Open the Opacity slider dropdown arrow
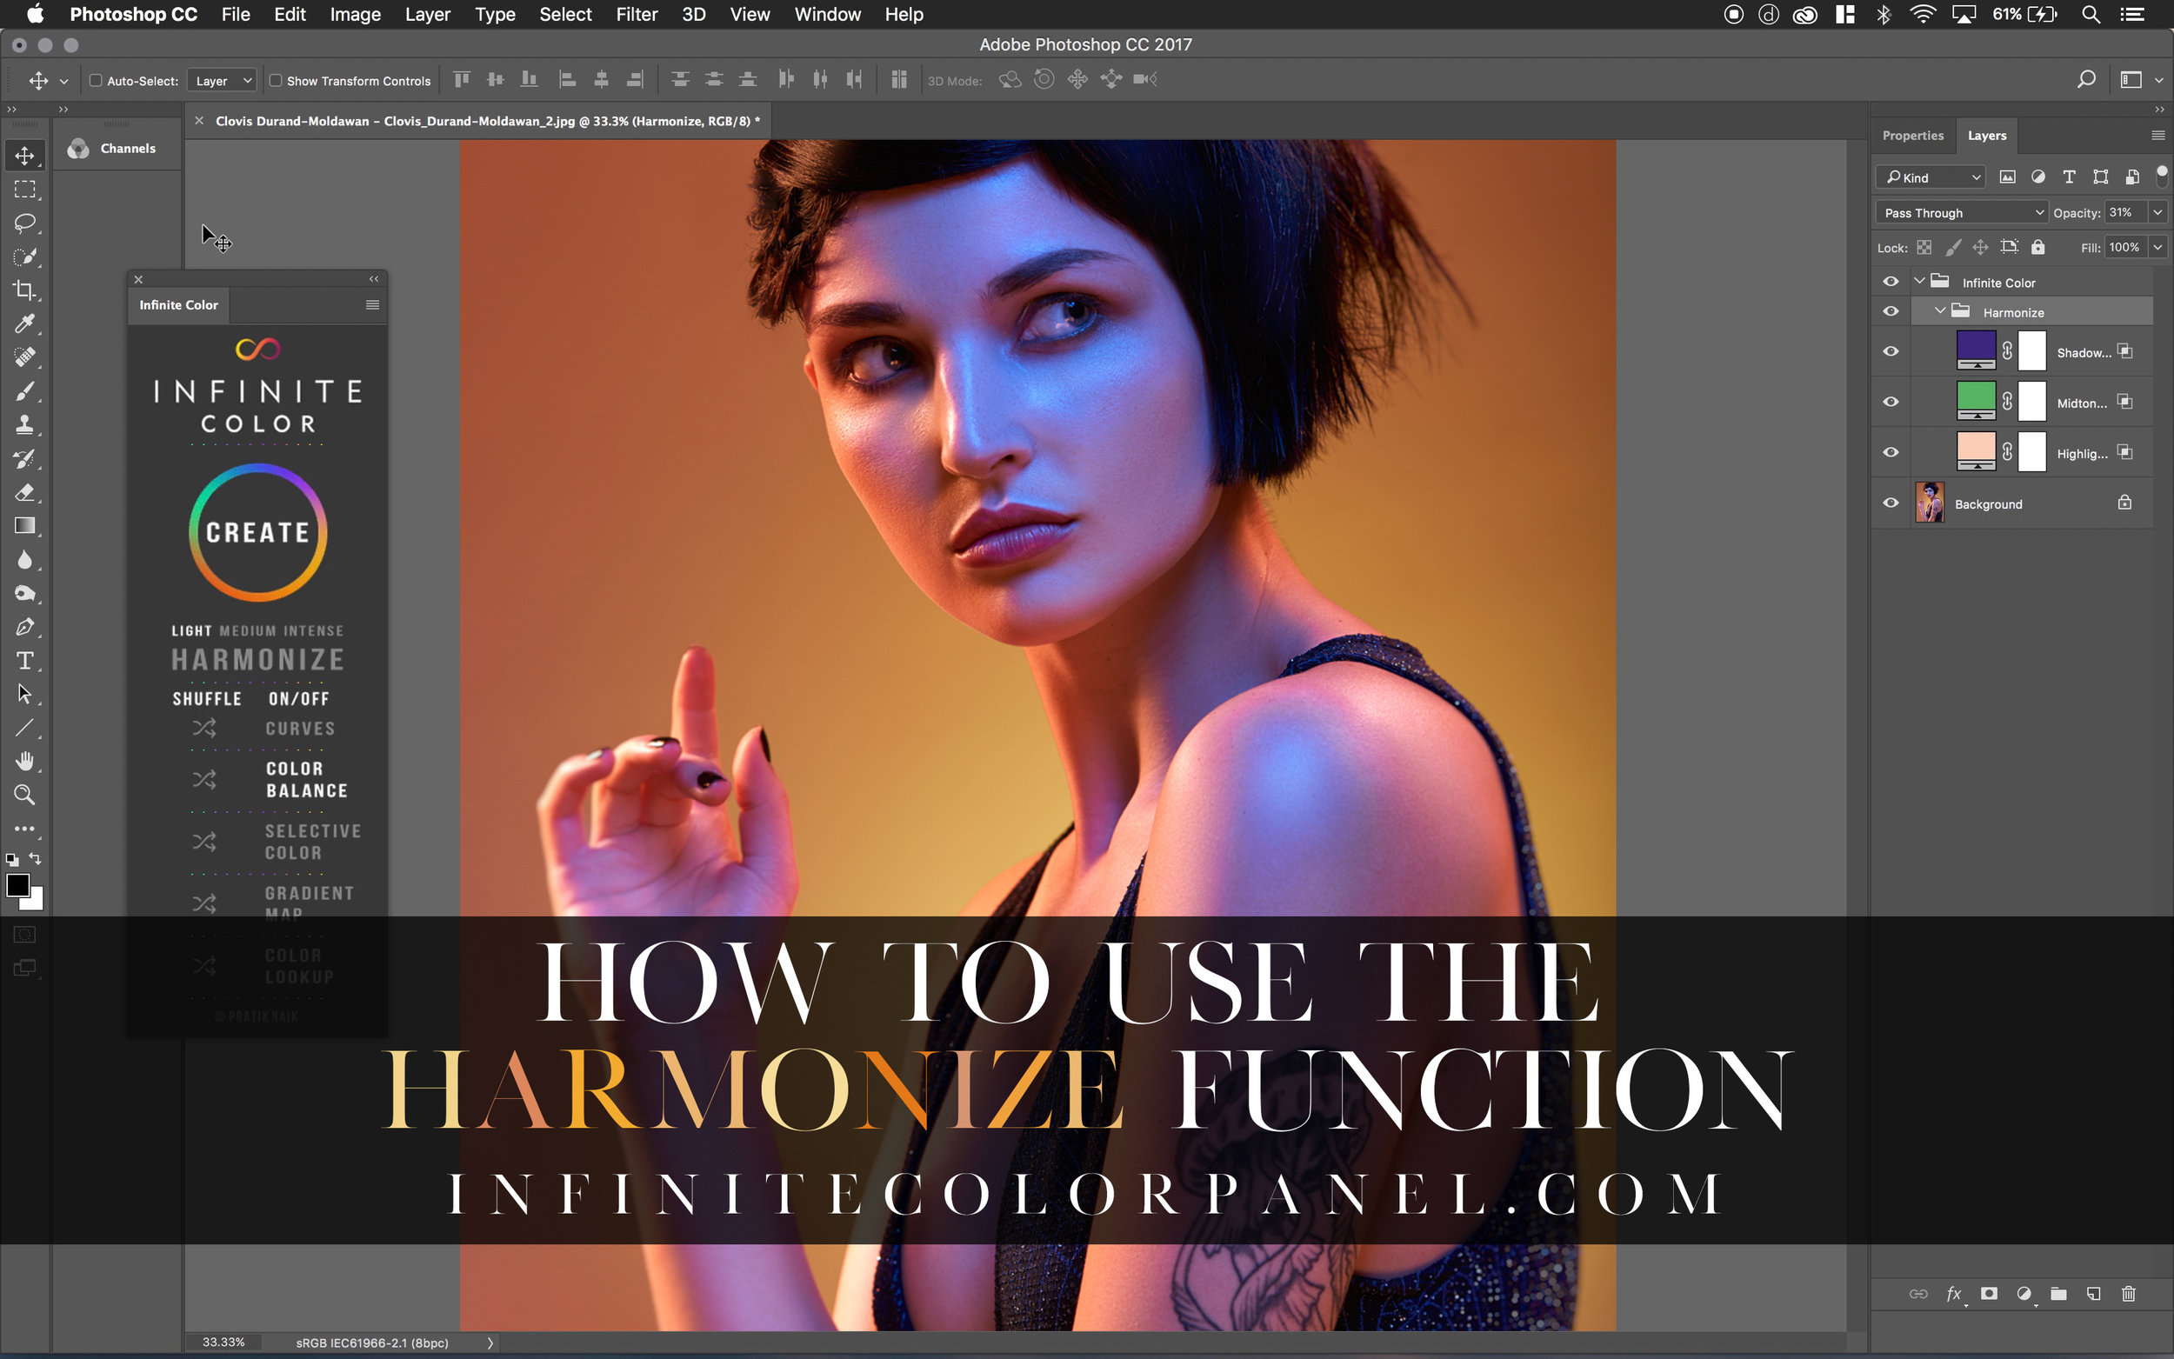Screen dimensions: 2174x1359 point(2157,213)
